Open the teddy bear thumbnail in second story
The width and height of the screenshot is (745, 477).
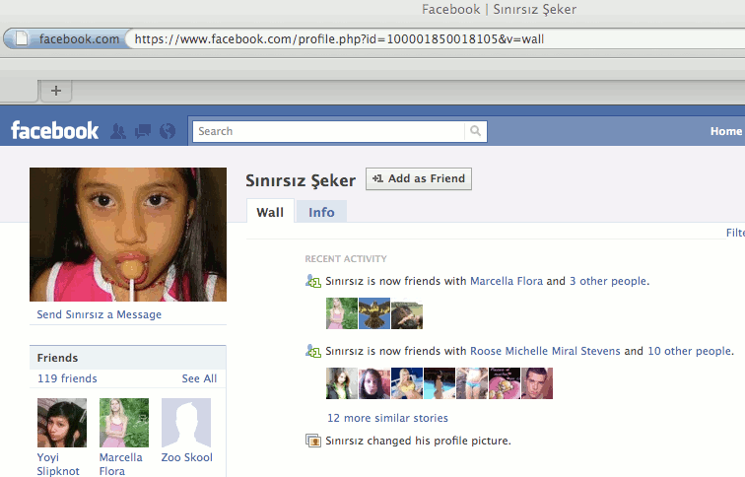pyautogui.click(x=505, y=383)
